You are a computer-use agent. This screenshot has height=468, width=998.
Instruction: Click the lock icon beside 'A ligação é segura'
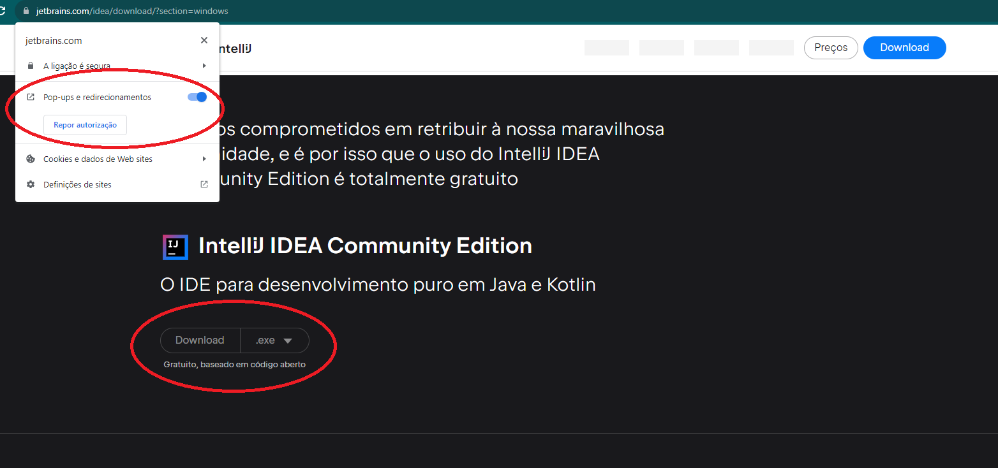(x=30, y=66)
